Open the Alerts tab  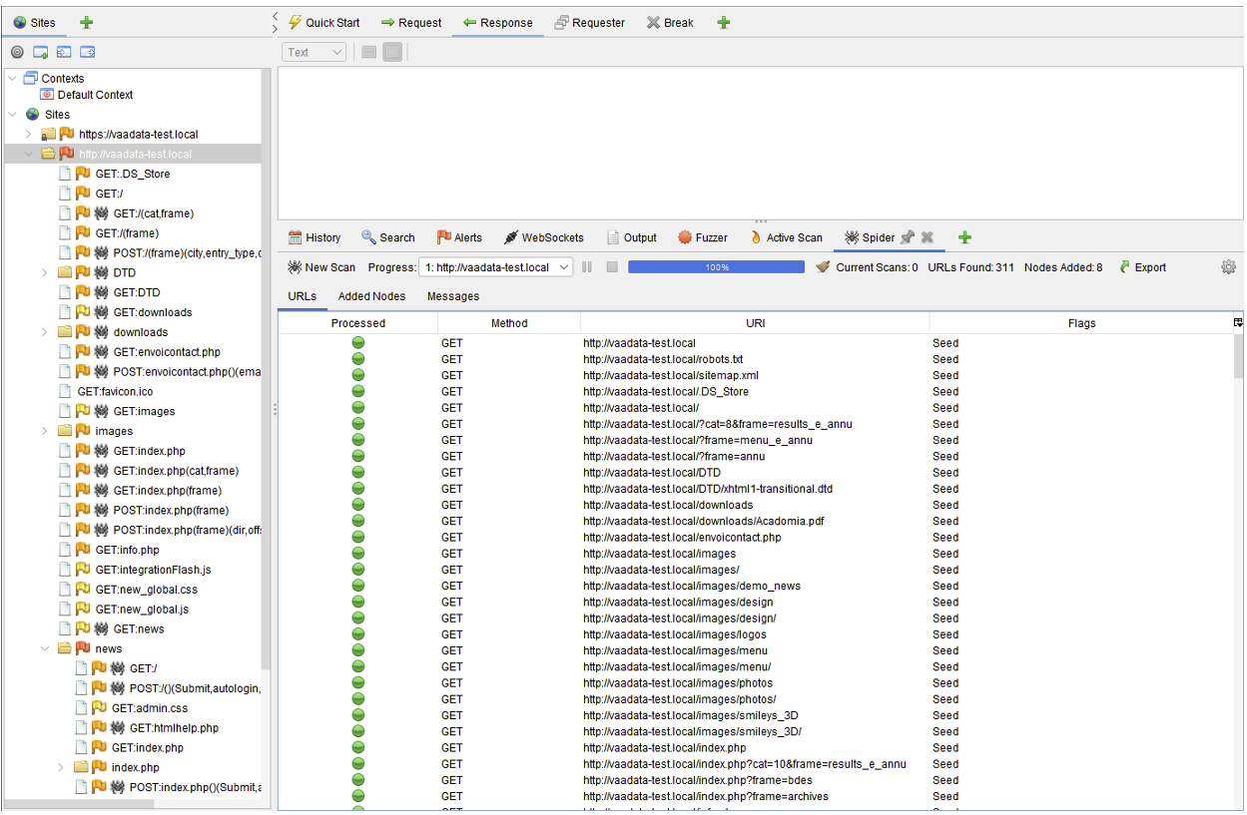[459, 237]
